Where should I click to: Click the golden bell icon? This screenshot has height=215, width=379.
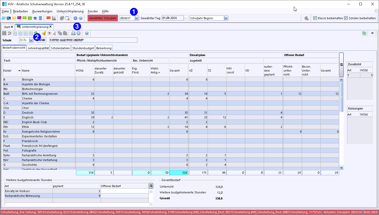click(x=44, y=33)
